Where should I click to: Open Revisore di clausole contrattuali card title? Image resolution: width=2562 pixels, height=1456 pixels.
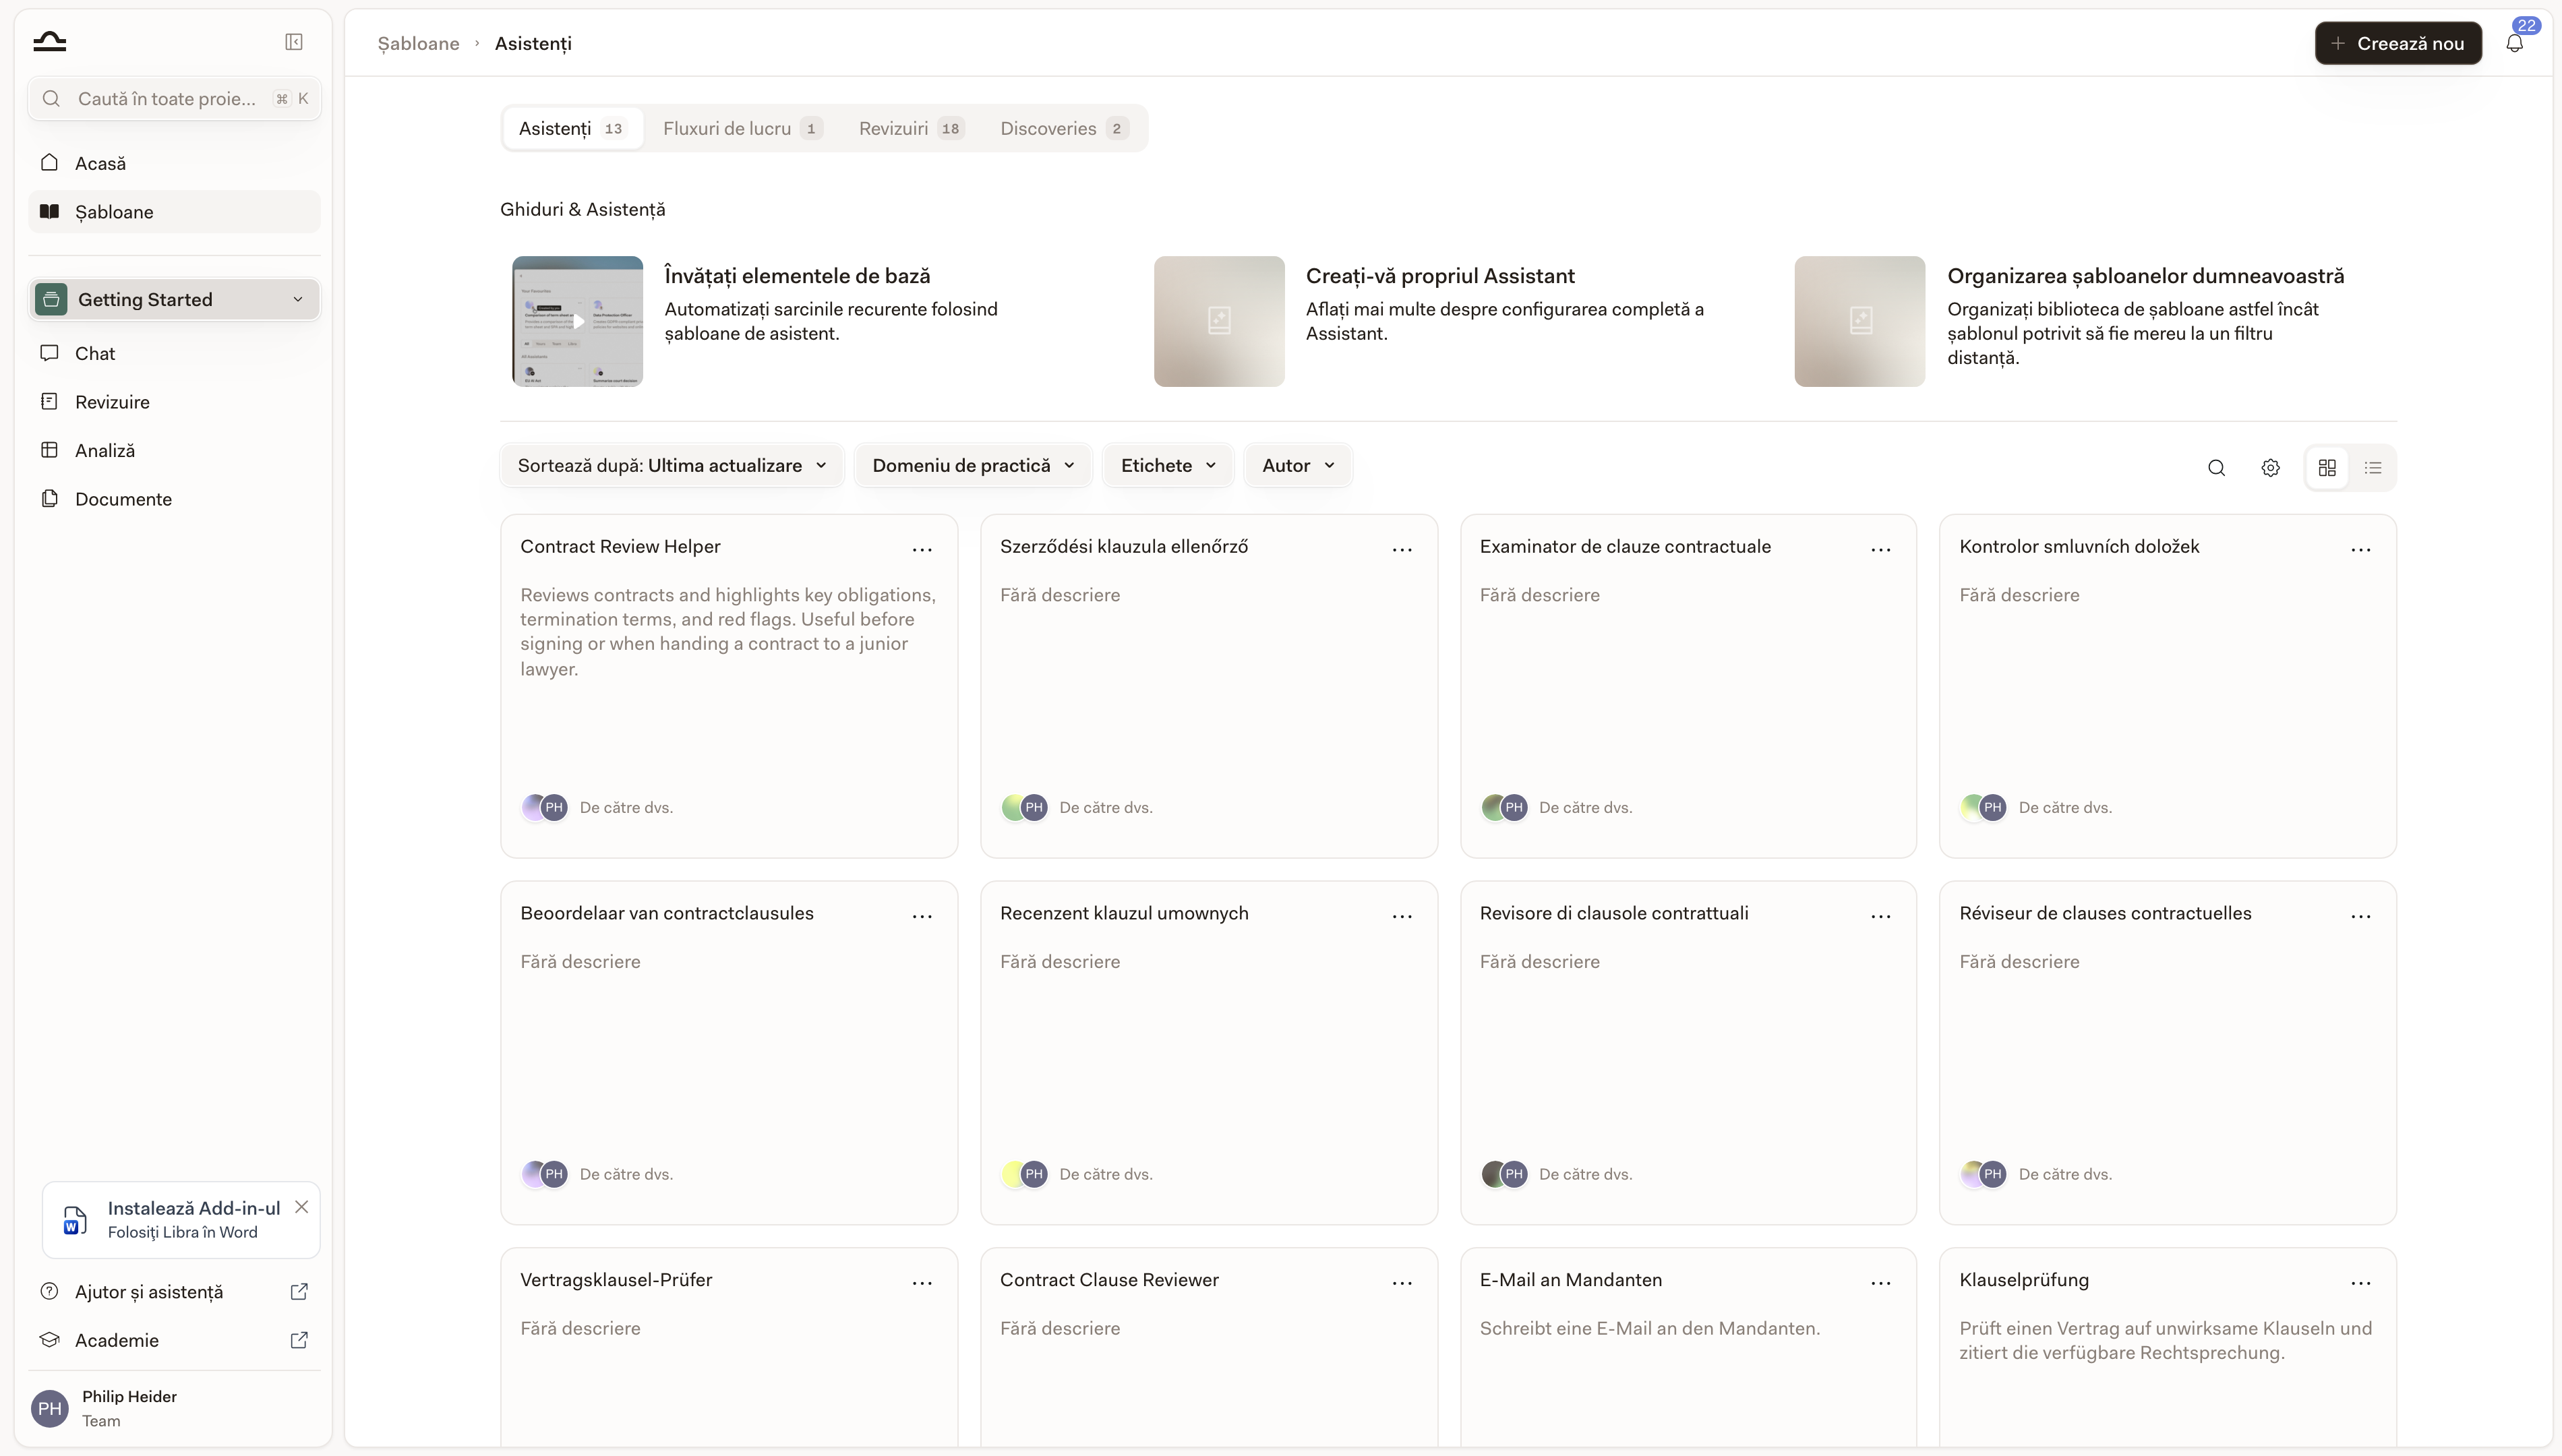1614,914
